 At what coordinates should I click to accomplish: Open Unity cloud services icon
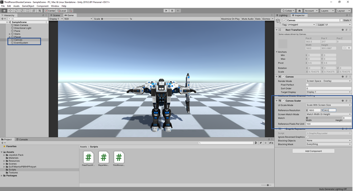[300, 11]
